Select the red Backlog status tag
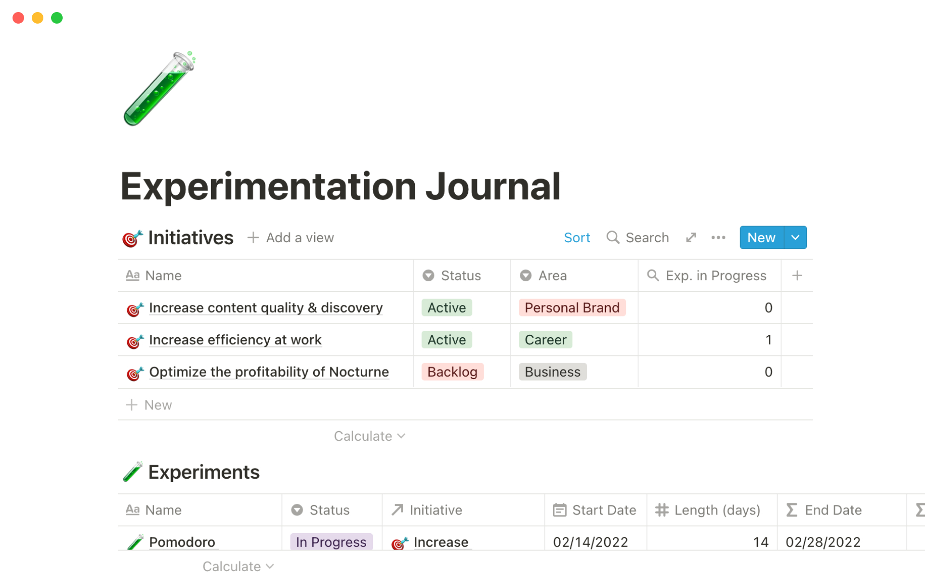This screenshot has height=578, width=925. pos(452,372)
